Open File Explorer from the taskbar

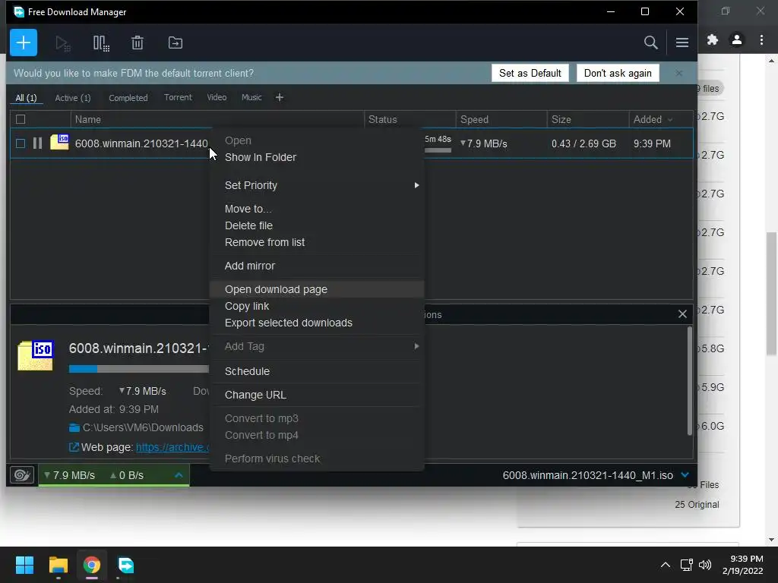pos(59,565)
